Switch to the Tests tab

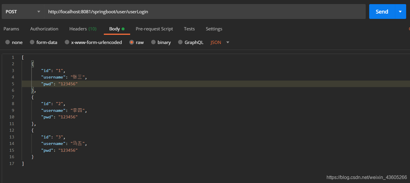189,29
